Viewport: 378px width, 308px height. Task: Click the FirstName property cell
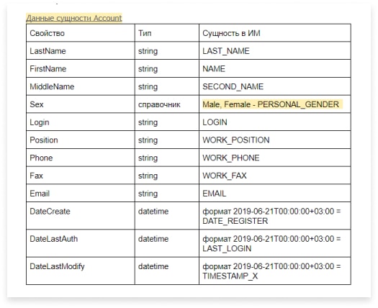(81, 68)
